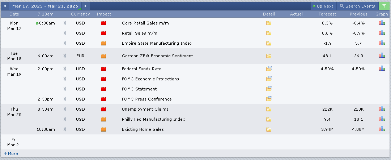
Task: Expand the More events link
Action: pyautogui.click(x=11, y=154)
